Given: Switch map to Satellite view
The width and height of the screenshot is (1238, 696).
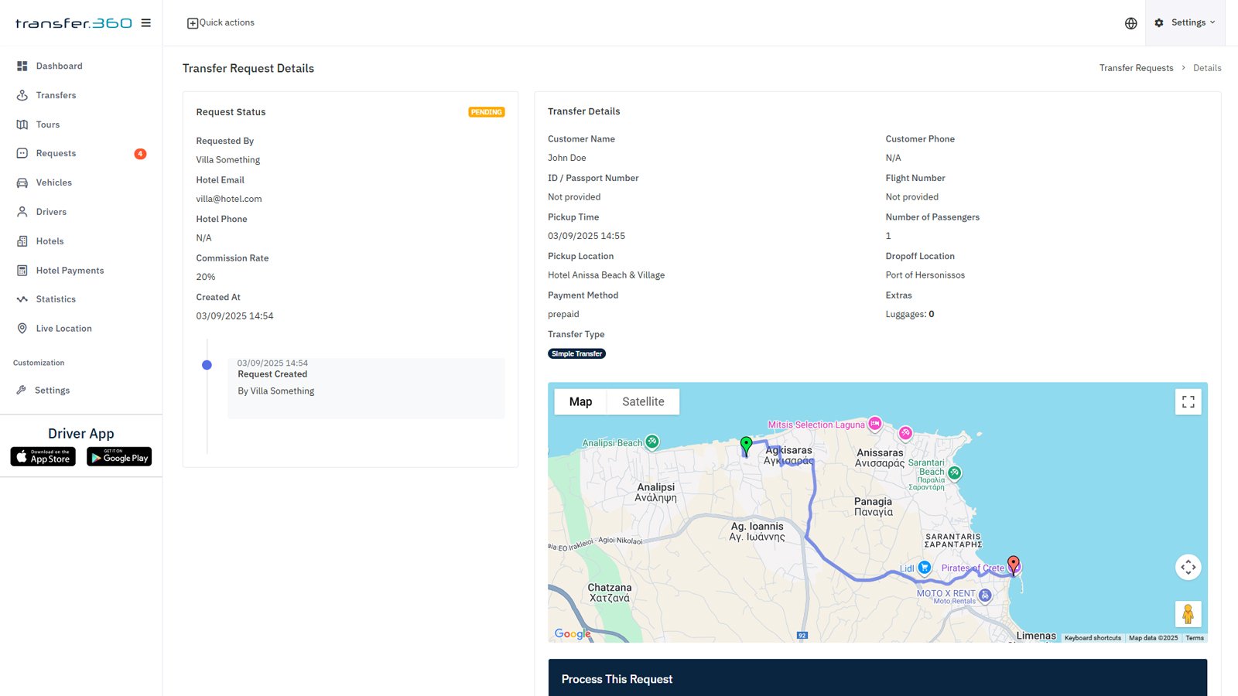Looking at the screenshot, I should click(643, 402).
